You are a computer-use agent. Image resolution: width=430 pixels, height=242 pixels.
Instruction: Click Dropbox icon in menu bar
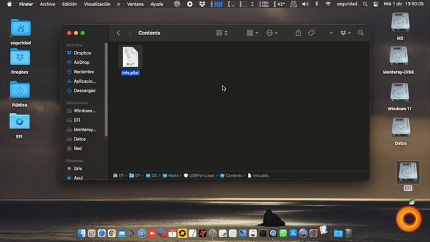(202, 4)
